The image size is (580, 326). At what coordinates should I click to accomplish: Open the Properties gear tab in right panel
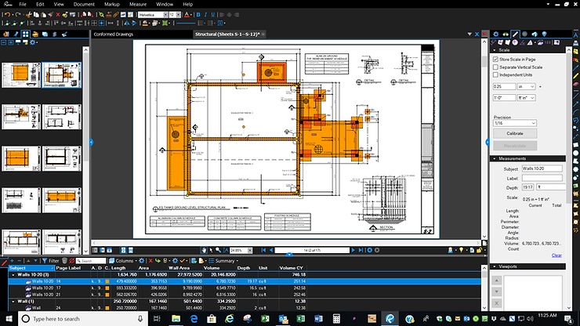(x=495, y=34)
